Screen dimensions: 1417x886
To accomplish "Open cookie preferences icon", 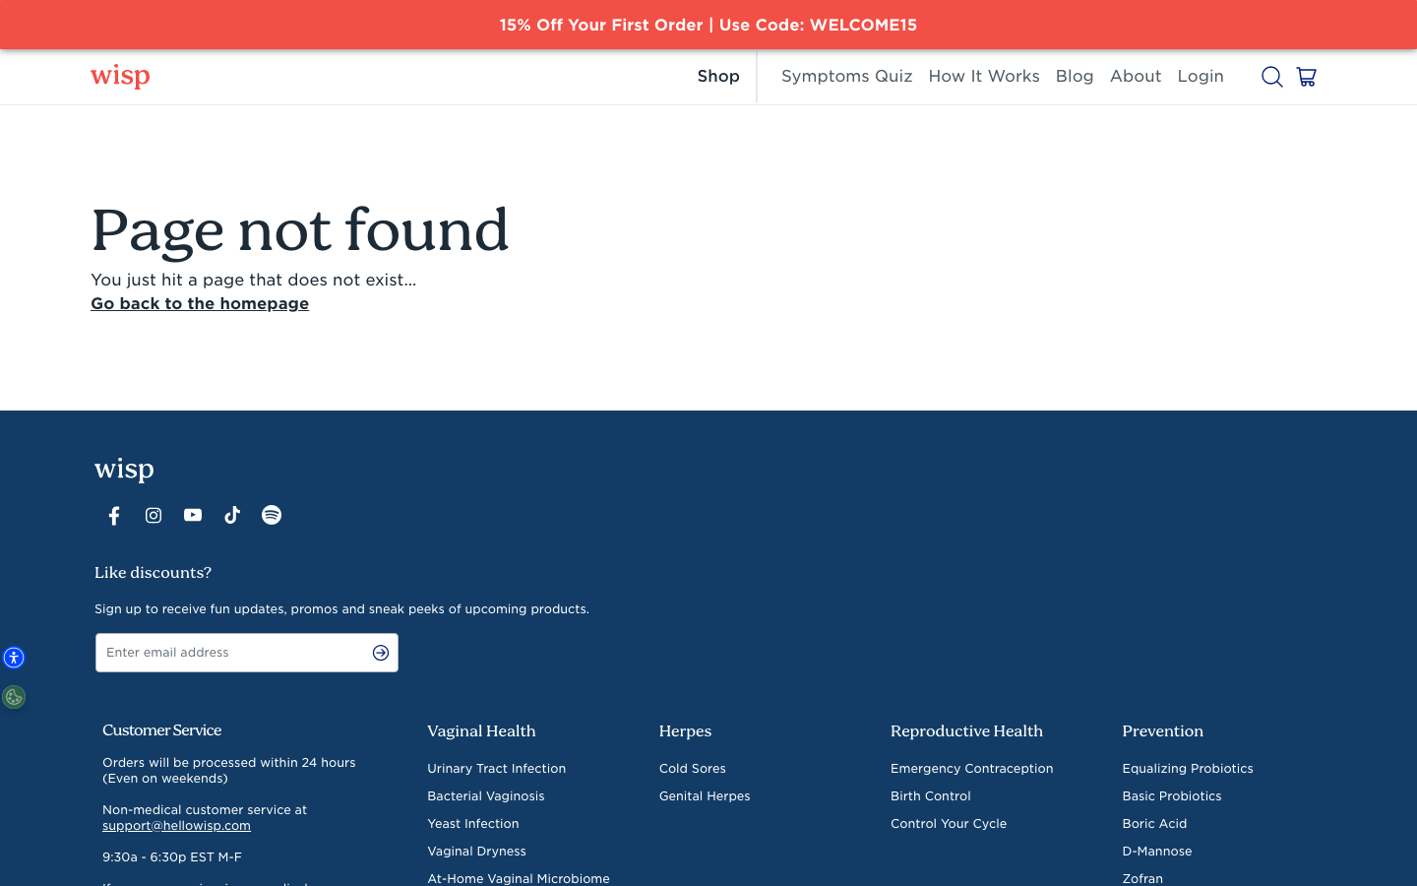I will coord(14,697).
